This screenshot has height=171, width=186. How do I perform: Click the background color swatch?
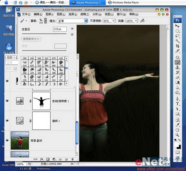(x=179, y=147)
